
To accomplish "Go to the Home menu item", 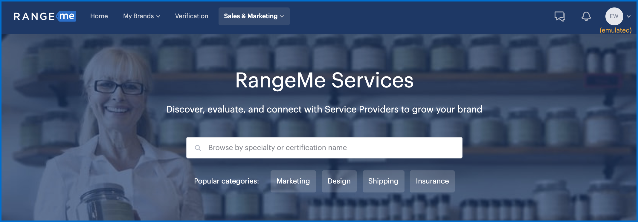I will (x=99, y=16).
